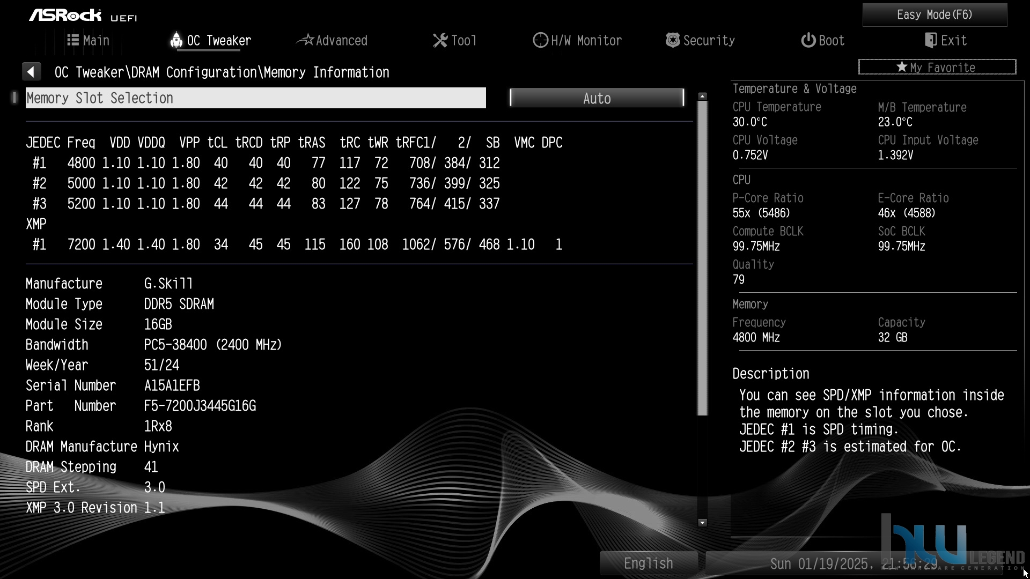The height and width of the screenshot is (579, 1030).
Task: Click scrollbar down arrow
Action: [x=702, y=523]
